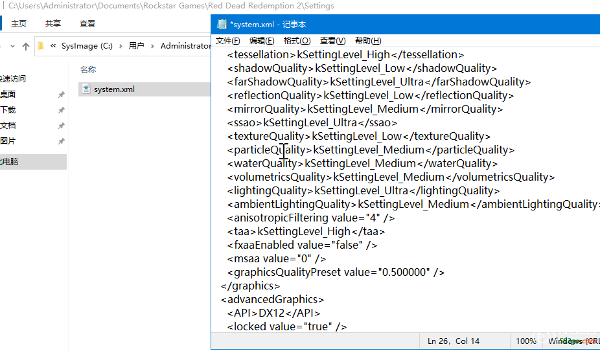This screenshot has width=600, height=351.
Task: Open 下载 in the navigation pane
Action: click(x=8, y=109)
